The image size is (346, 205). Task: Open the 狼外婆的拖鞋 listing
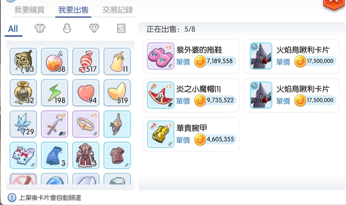pyautogui.click(x=192, y=56)
